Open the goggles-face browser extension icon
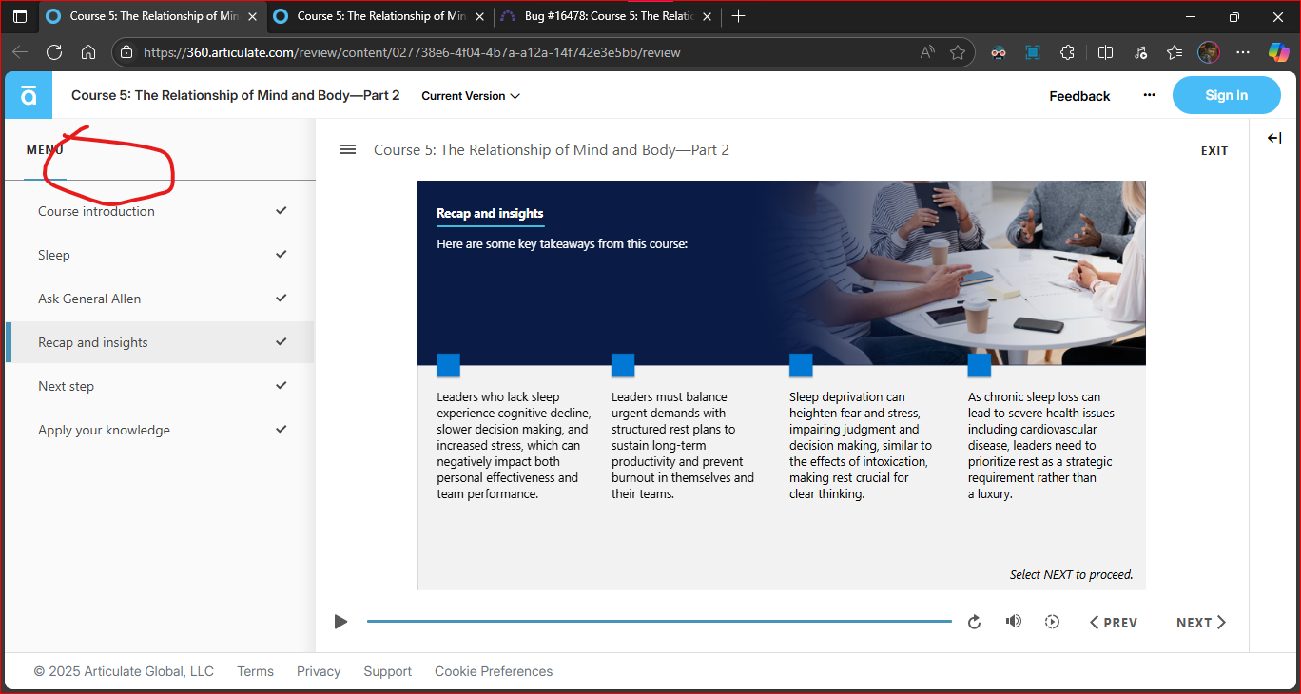The image size is (1301, 694). [x=998, y=52]
